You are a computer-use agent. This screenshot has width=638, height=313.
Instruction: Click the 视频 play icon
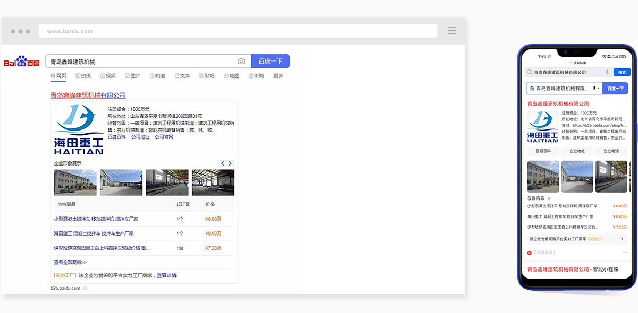pos(103,76)
